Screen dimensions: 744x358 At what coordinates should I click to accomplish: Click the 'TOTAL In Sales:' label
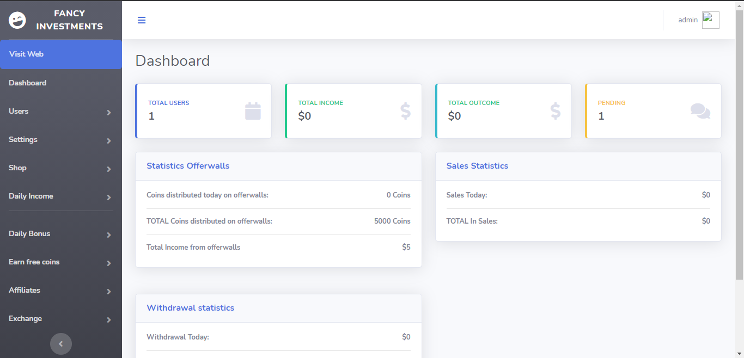coord(472,221)
